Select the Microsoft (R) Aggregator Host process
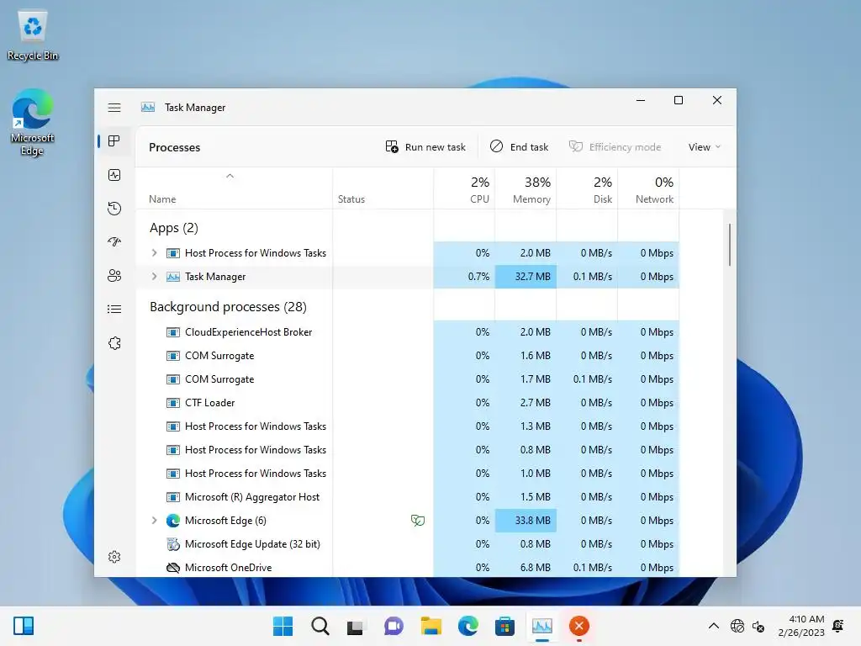 tap(408, 496)
